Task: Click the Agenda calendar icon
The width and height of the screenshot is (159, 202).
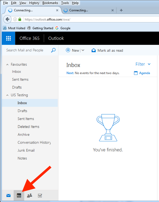Action: 136,73
